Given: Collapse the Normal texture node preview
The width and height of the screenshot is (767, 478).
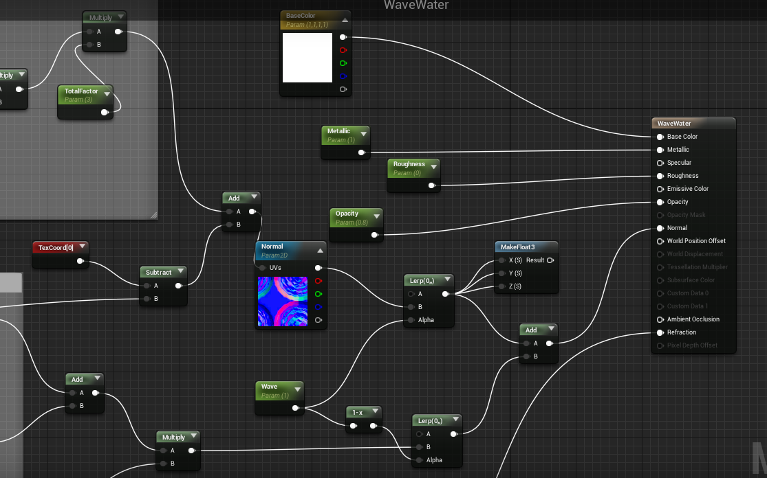Looking at the screenshot, I should click(x=320, y=251).
